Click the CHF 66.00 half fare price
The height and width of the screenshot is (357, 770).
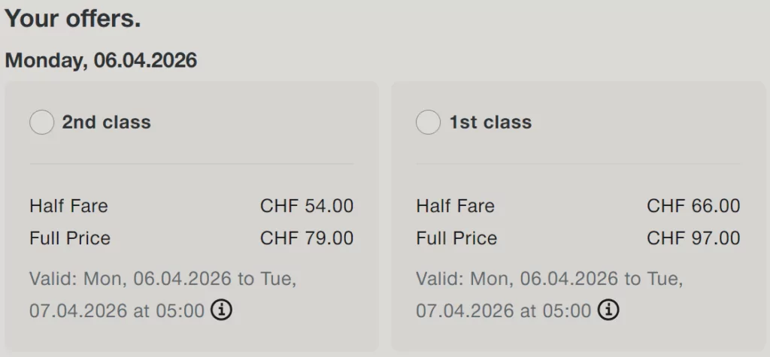click(x=693, y=206)
